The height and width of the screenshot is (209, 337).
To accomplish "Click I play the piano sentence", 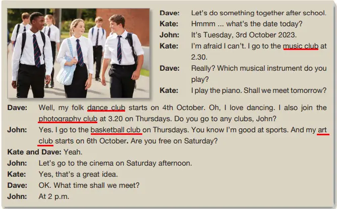I will point(216,90).
